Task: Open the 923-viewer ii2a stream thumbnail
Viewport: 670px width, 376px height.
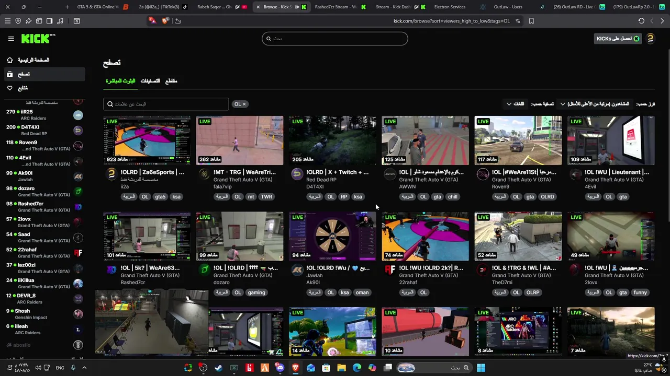Action: [x=147, y=140]
